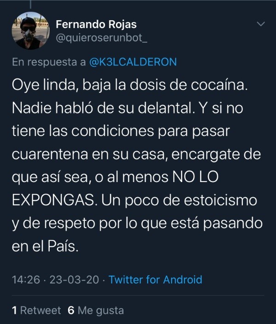The width and height of the screenshot is (276, 324).
Task: Tap the word 'cuarentena' in tweet
Action: [50, 154]
